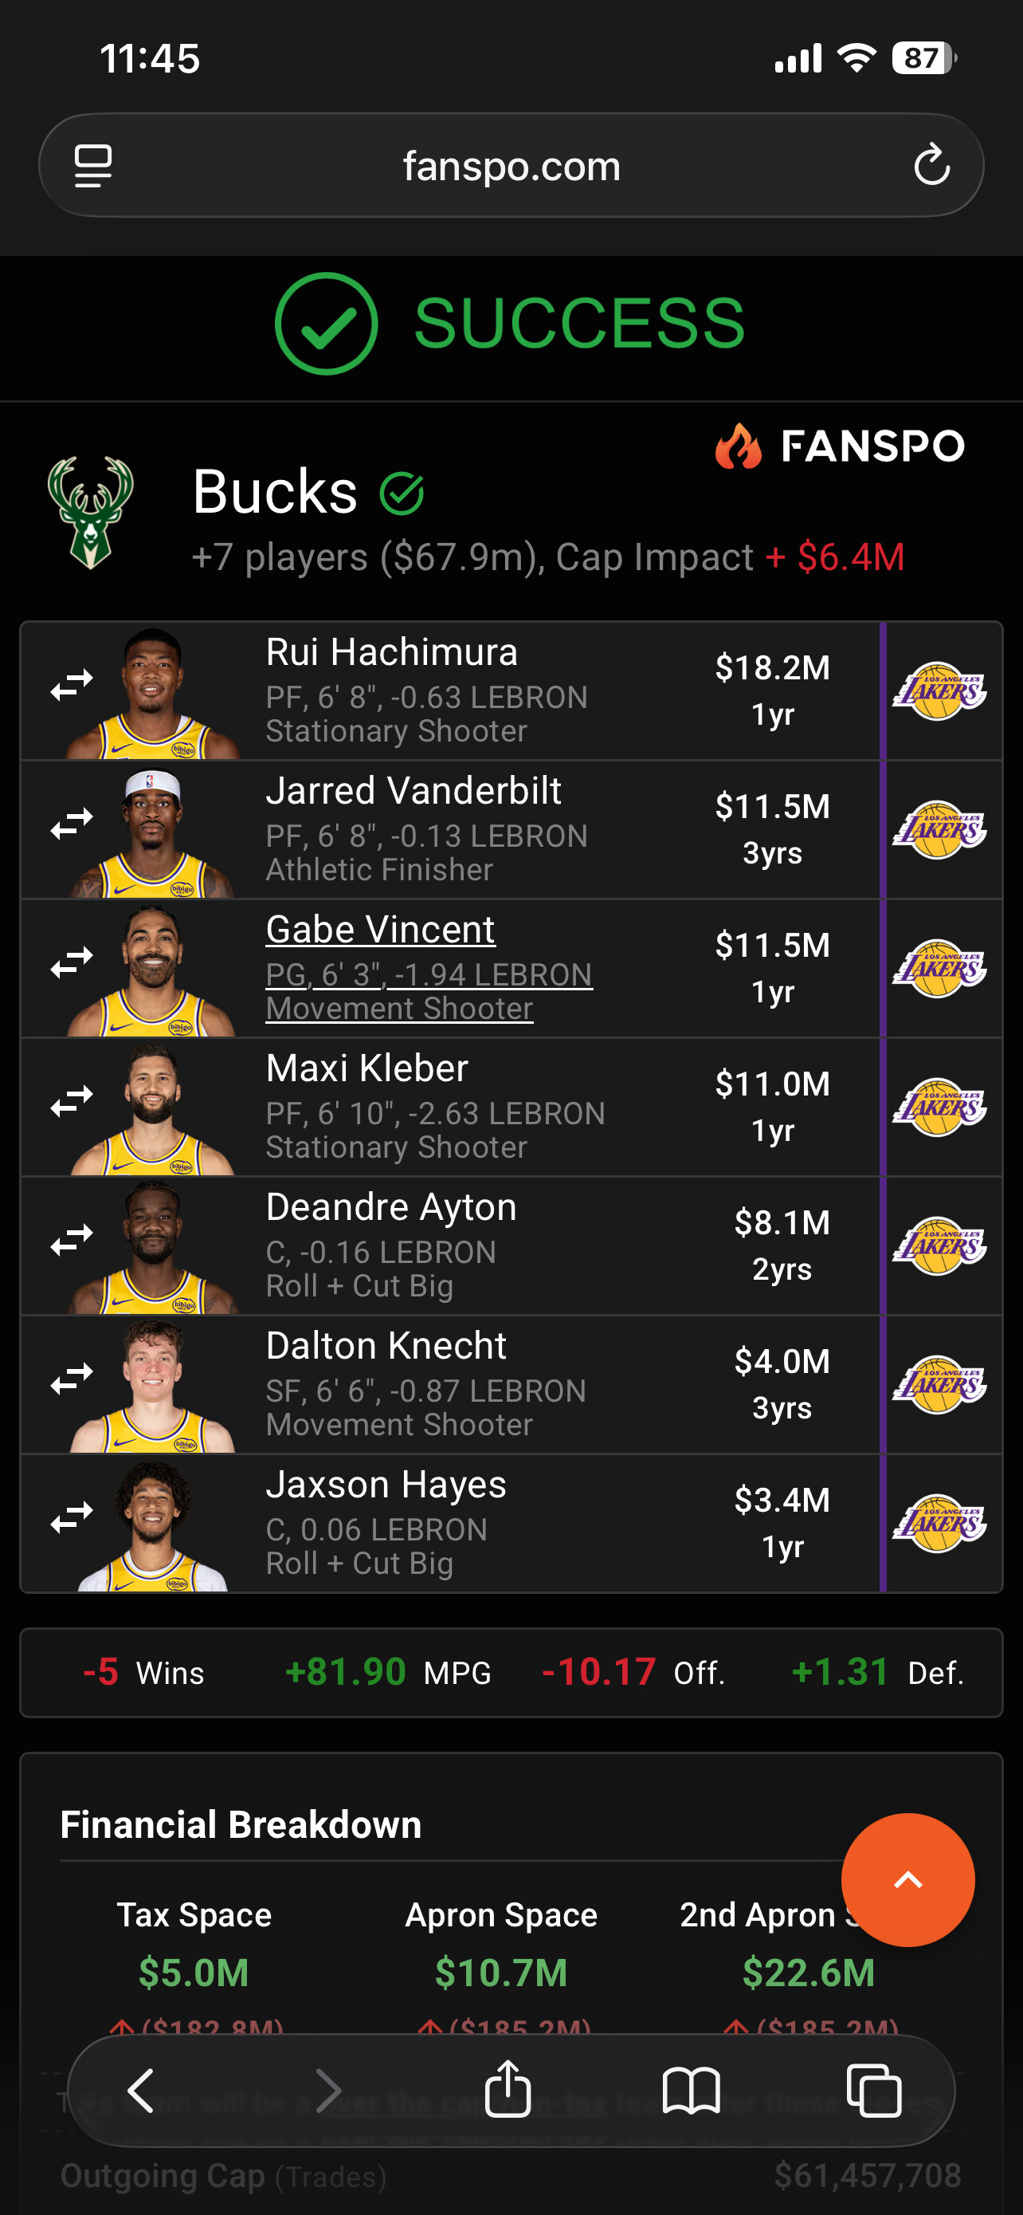Screen dimensions: 1023x2215
Task: Go back with Safari back arrow
Action: click(x=141, y=2091)
